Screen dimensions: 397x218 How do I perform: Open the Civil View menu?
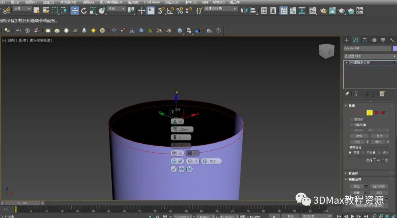(x=152, y=2)
